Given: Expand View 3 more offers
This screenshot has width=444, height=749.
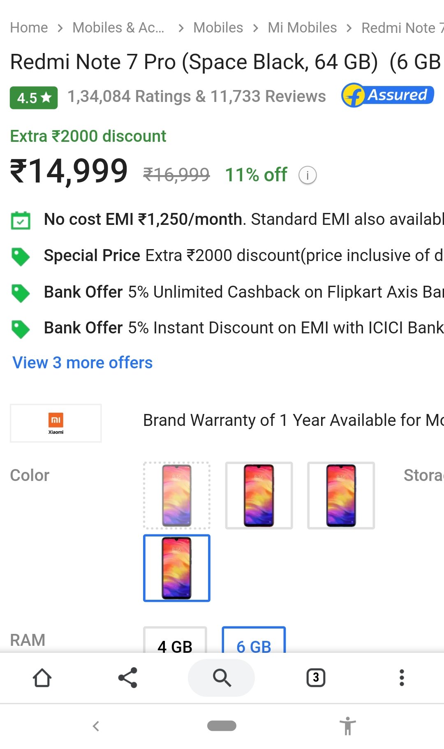Looking at the screenshot, I should (x=83, y=363).
